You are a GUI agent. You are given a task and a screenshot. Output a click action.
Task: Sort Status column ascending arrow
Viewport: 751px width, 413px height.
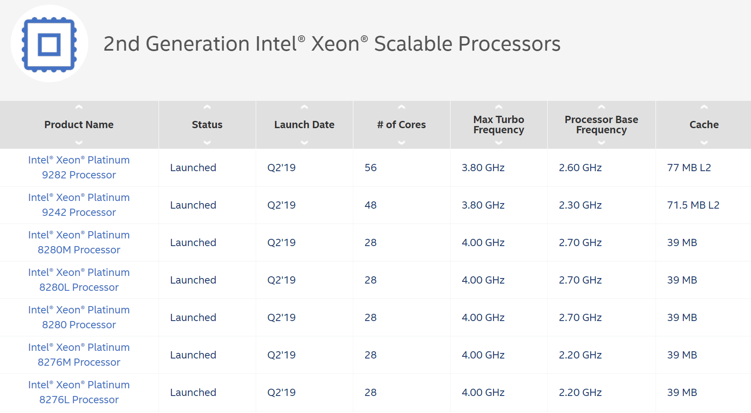[x=207, y=107]
